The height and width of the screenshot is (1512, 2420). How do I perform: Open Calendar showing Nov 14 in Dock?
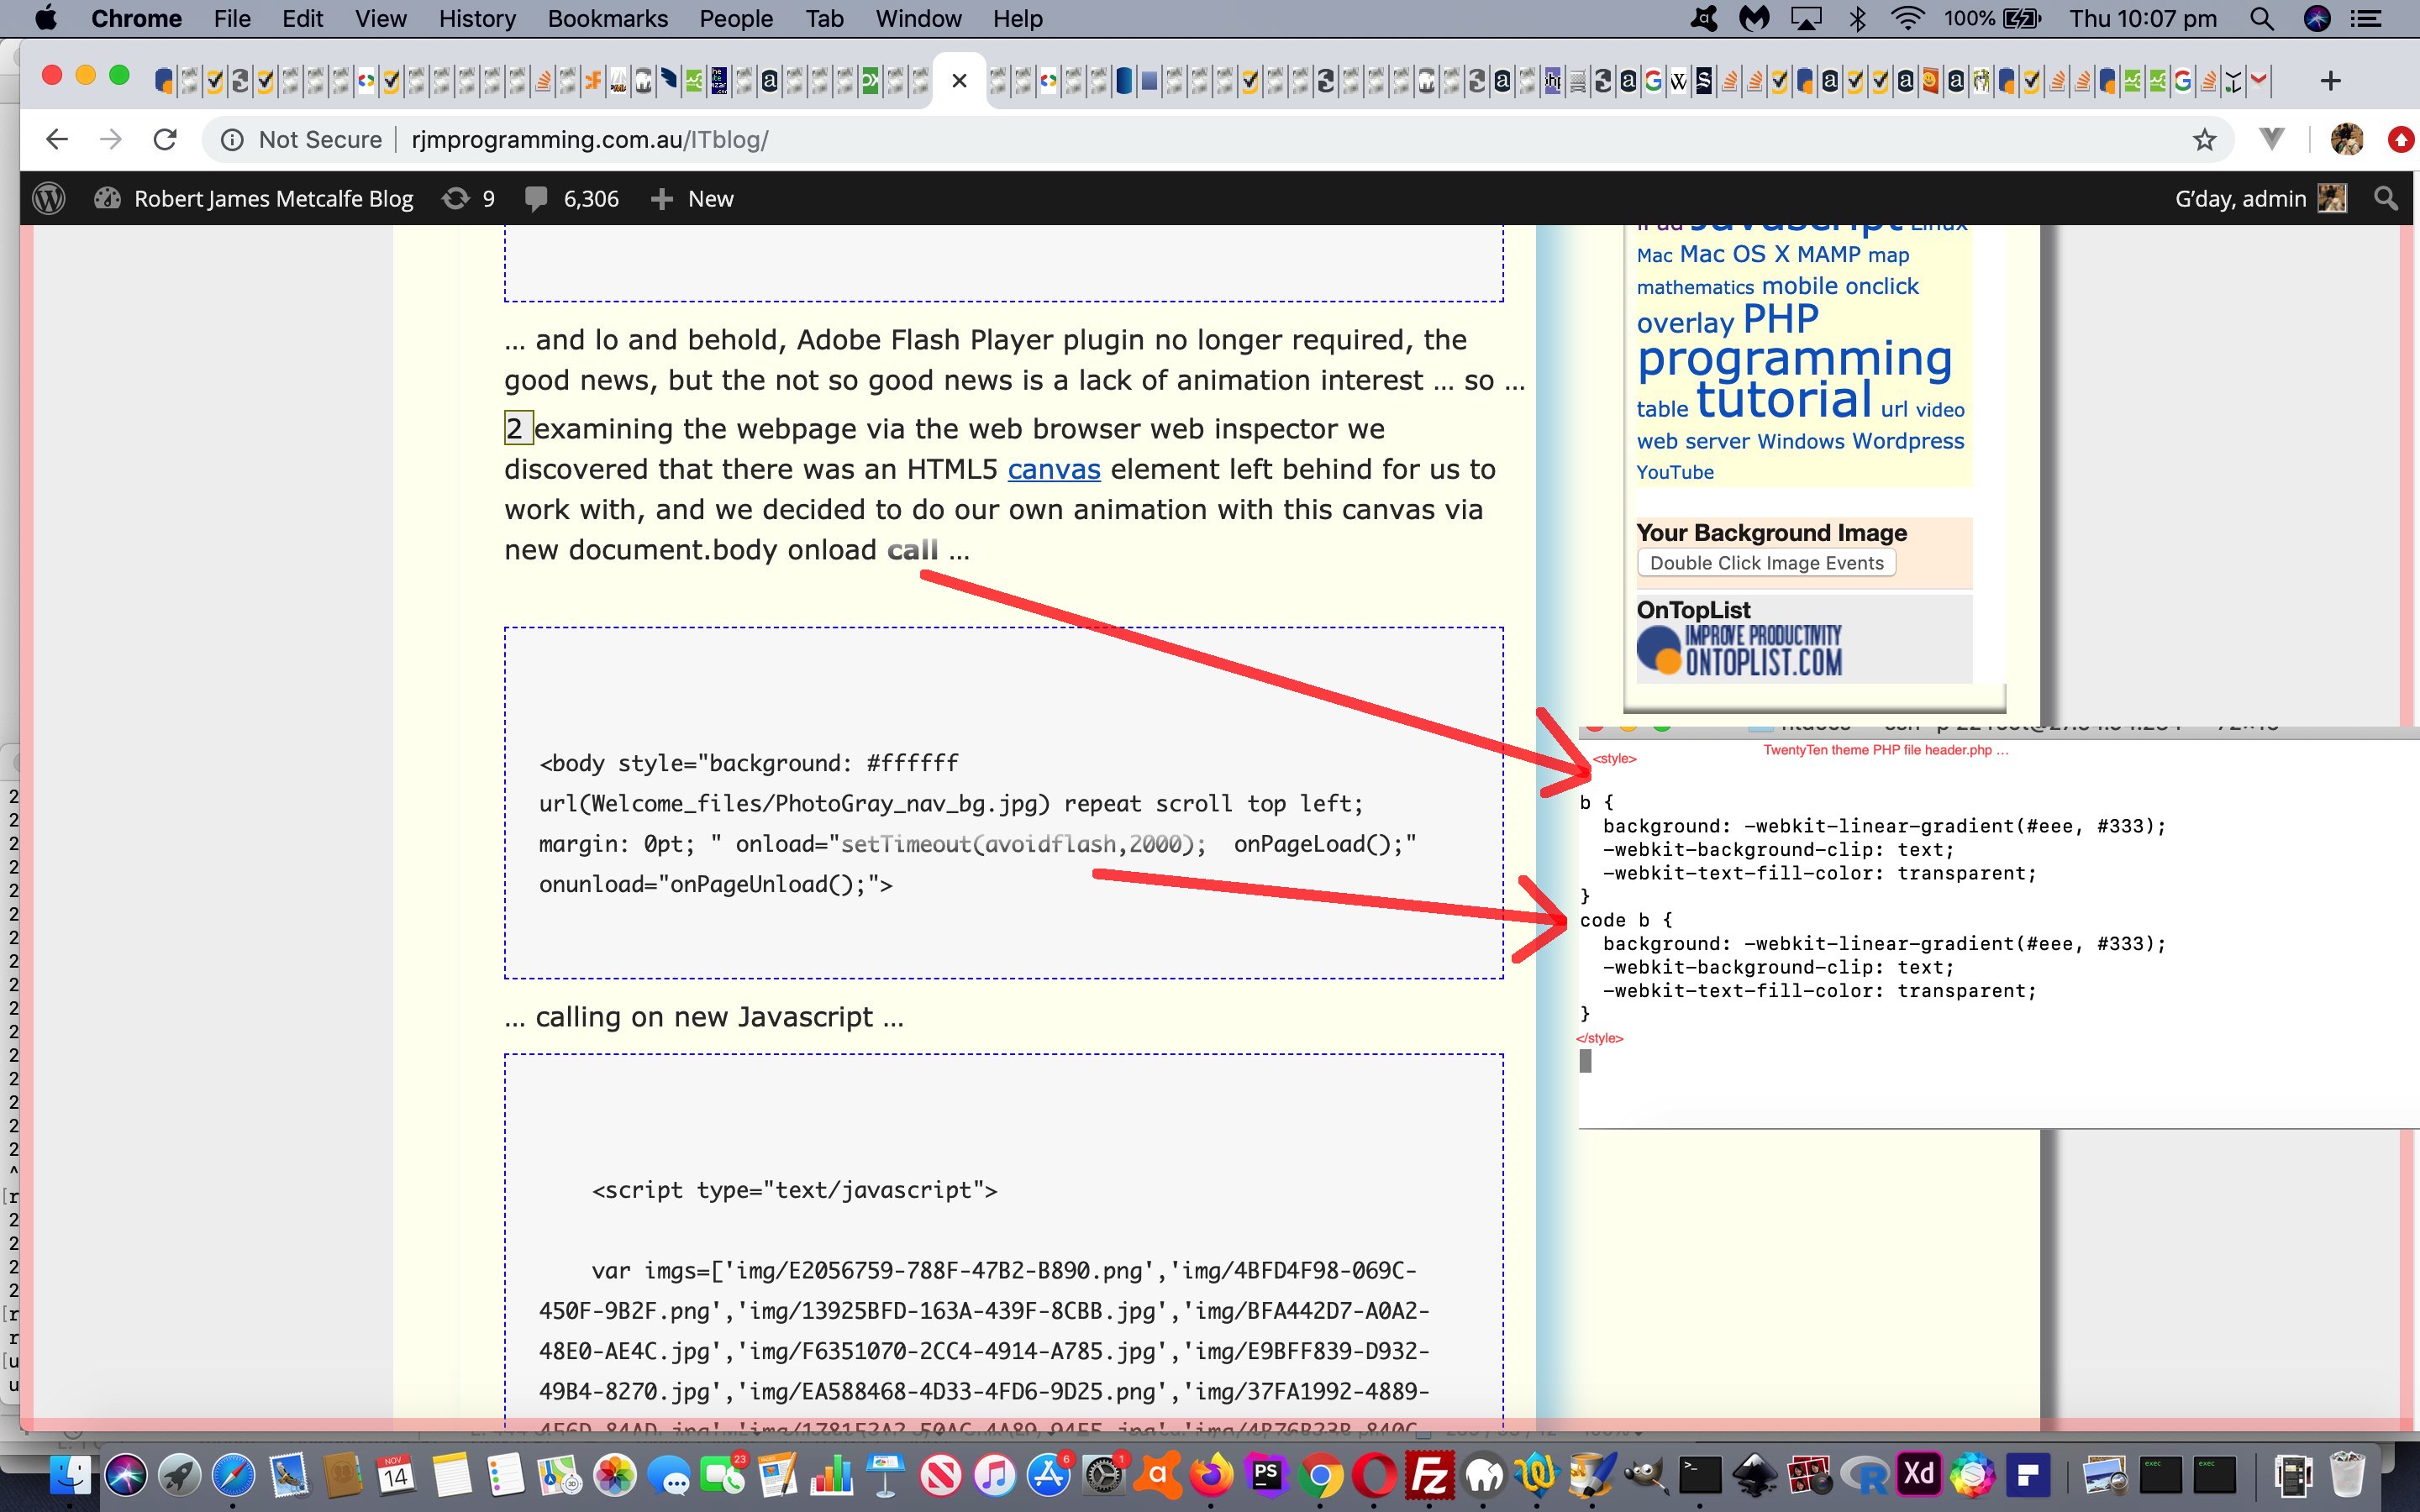[396, 1474]
